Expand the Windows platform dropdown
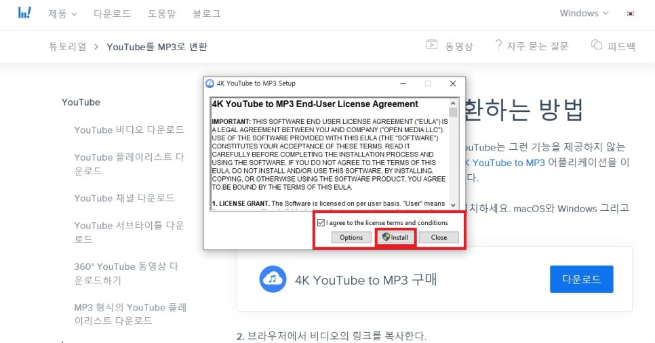This screenshot has width=655, height=343. (x=584, y=14)
